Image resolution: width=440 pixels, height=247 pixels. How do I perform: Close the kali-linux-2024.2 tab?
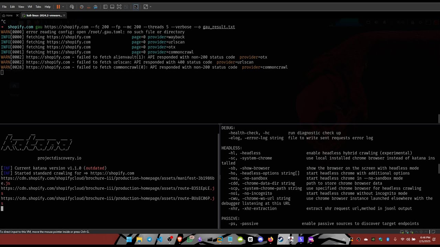64,15
